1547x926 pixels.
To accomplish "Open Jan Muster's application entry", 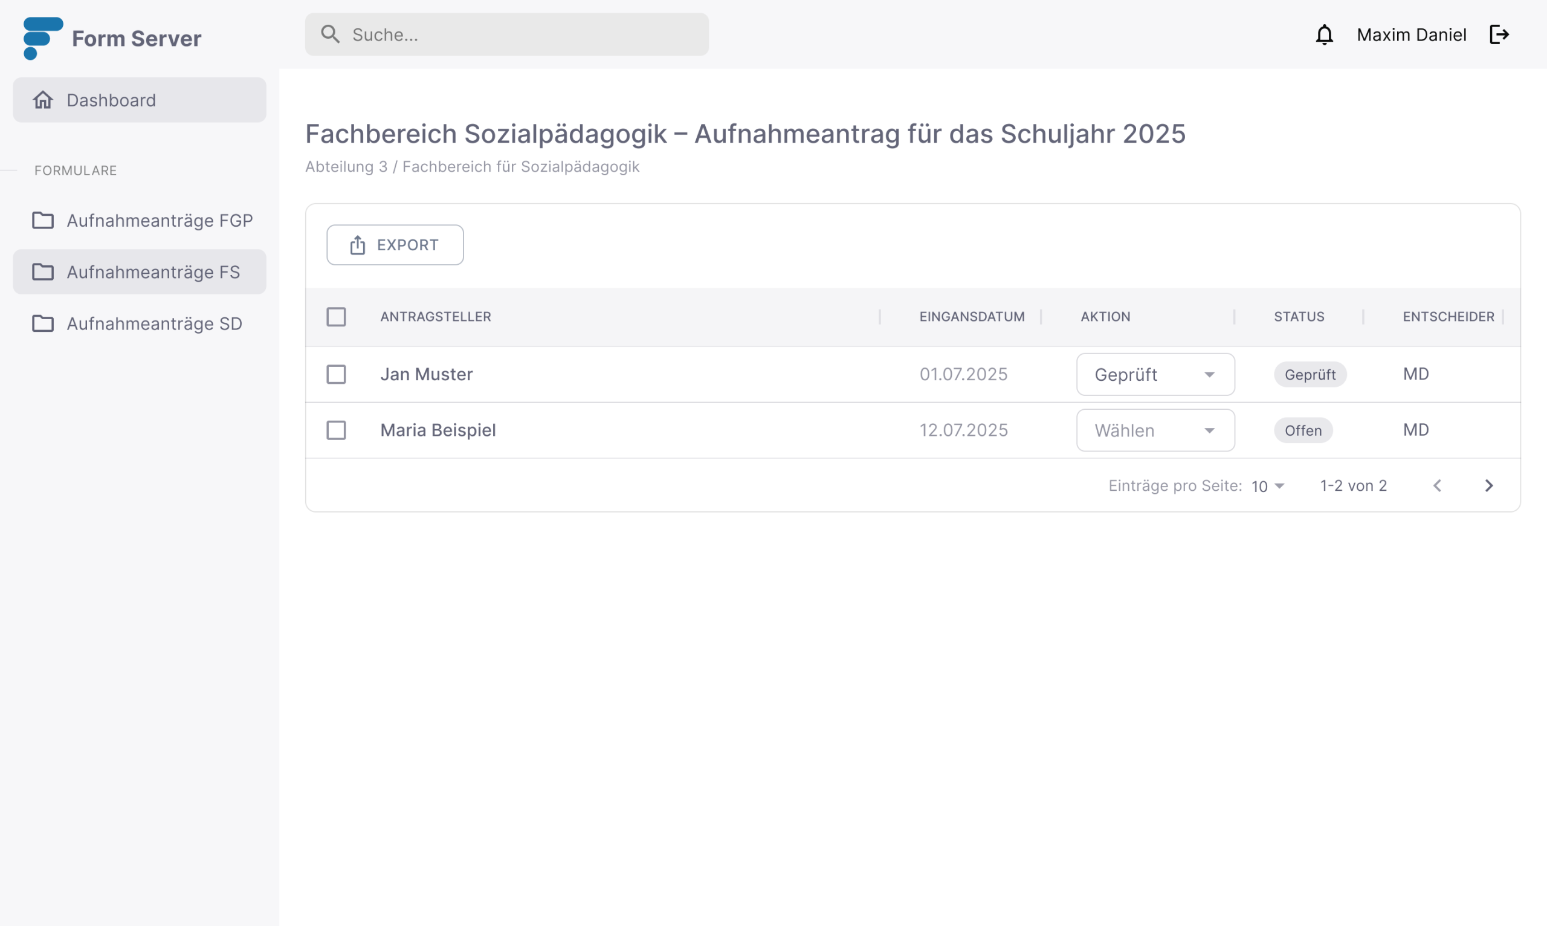I will click(427, 374).
